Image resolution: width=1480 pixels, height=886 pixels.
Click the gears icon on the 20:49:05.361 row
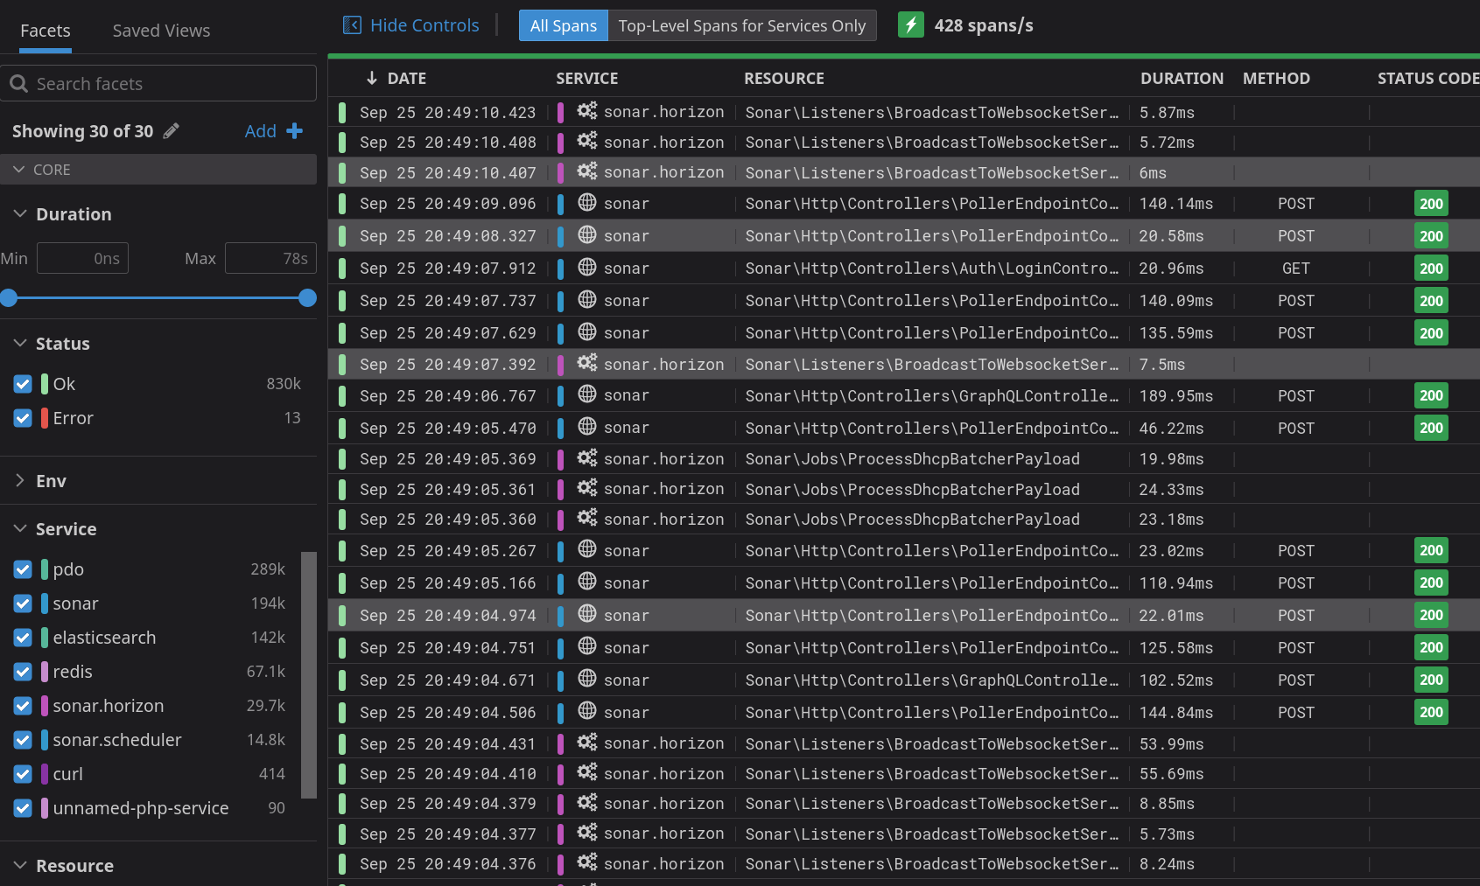coord(587,488)
